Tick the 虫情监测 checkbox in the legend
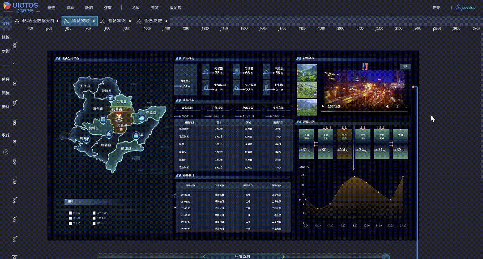 94,218
